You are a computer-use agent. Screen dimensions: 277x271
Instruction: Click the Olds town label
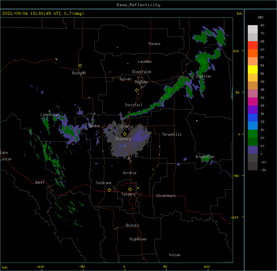coord(125,127)
